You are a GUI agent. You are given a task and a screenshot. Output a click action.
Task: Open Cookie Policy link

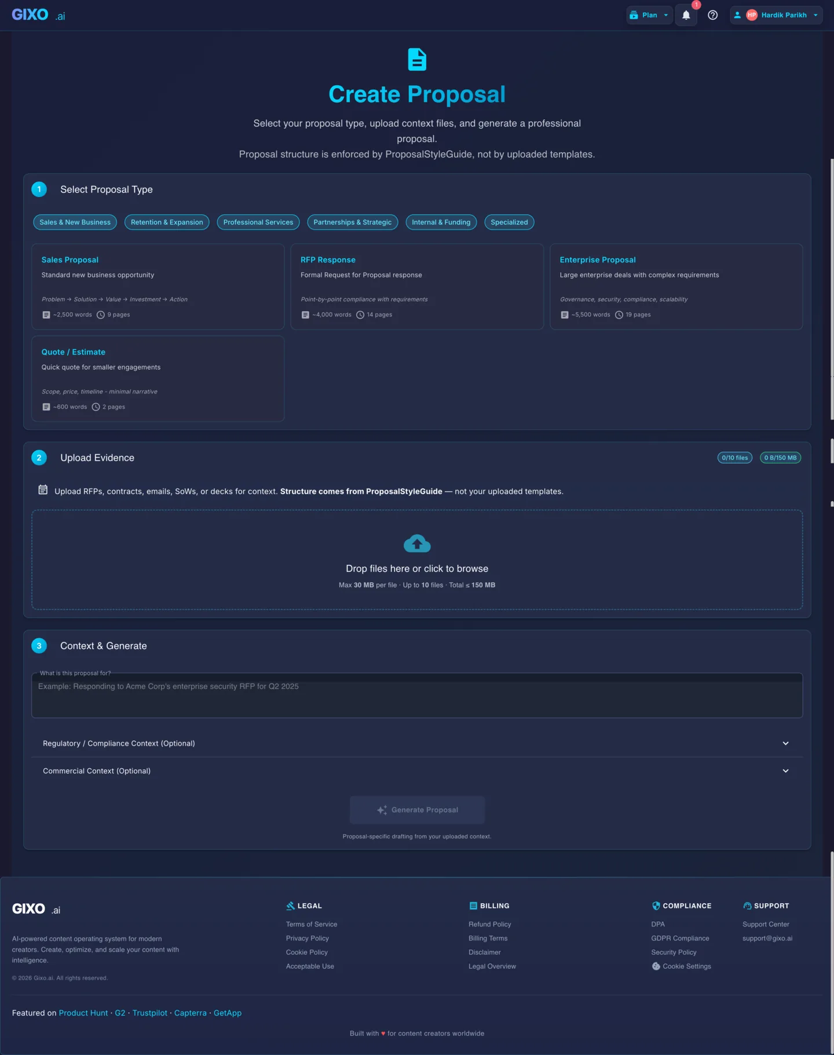(x=306, y=952)
